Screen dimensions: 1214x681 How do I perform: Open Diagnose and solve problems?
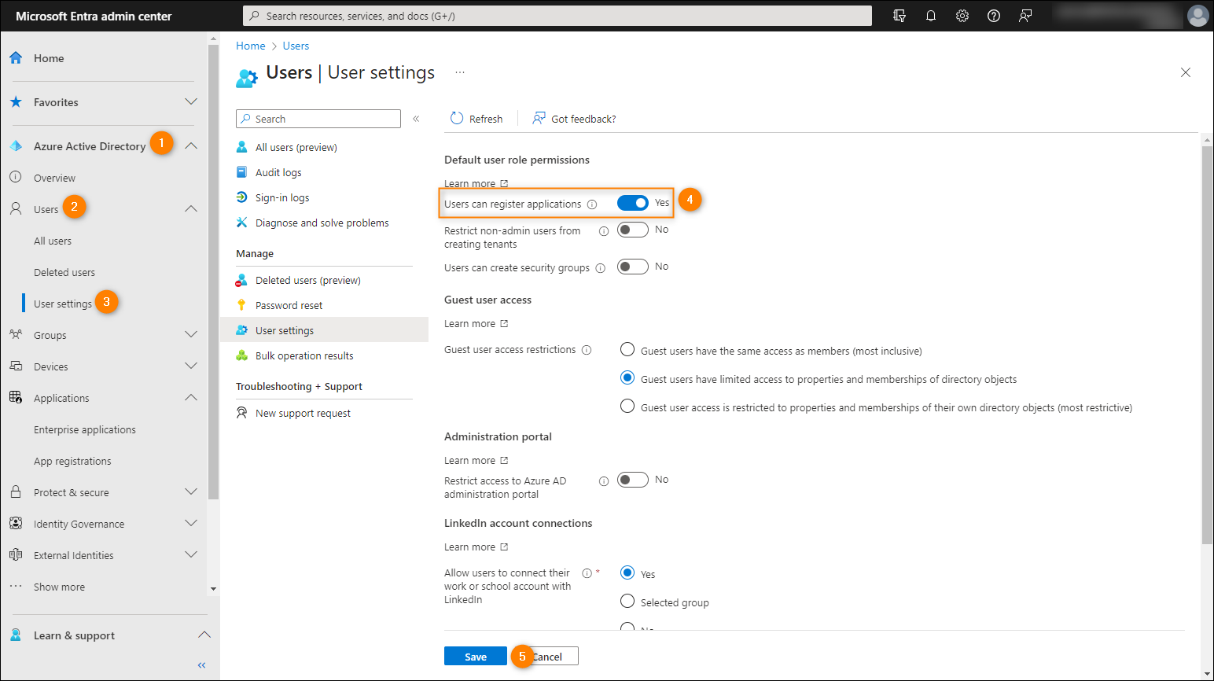click(x=324, y=223)
